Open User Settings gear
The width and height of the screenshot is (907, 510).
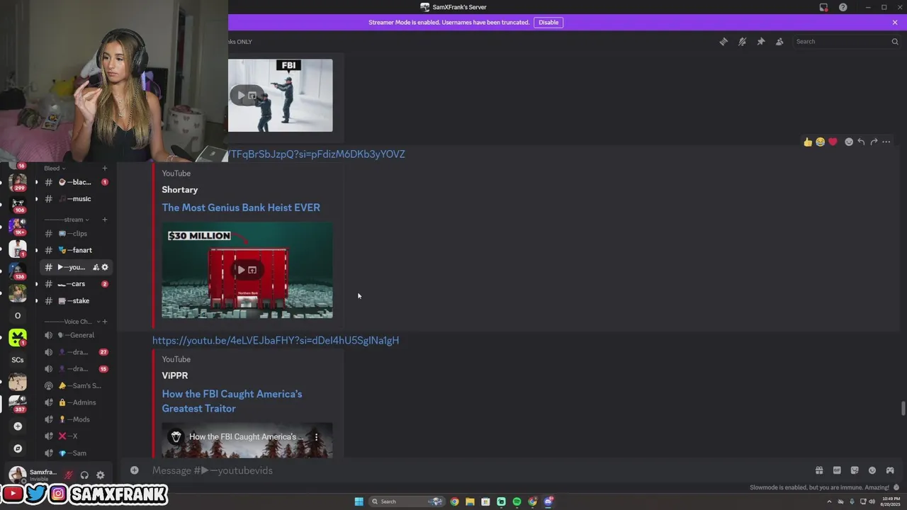point(100,475)
